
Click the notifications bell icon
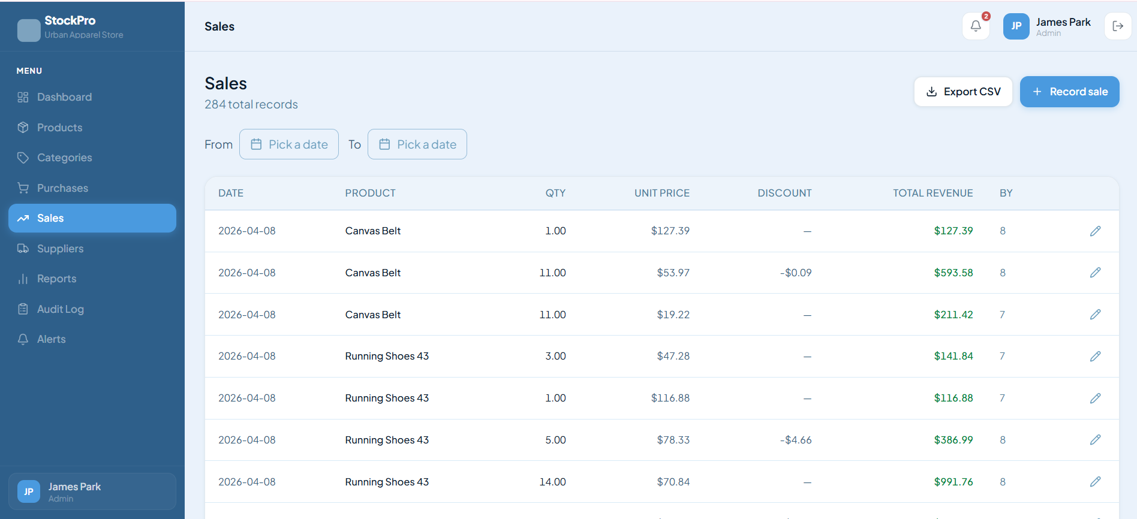(976, 26)
